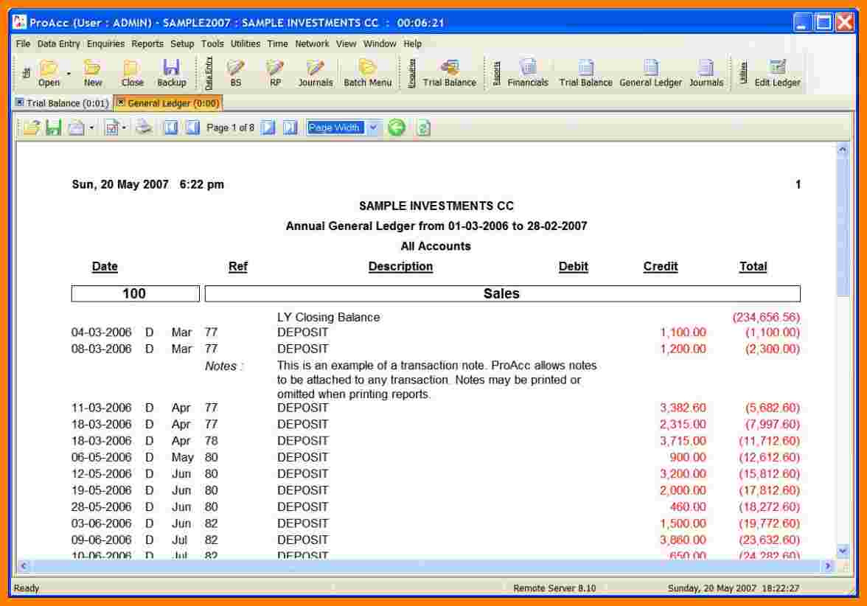This screenshot has width=867, height=606.
Task: Open the Window menu
Action: click(x=380, y=43)
